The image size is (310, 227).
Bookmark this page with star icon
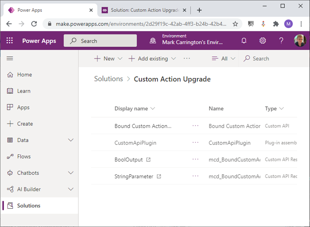[x=235, y=24]
